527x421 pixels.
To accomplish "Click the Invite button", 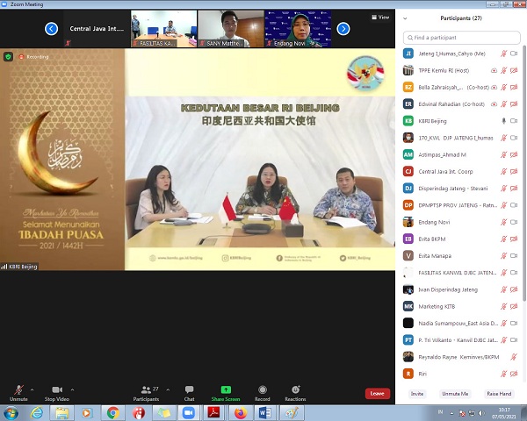I will [x=417, y=394].
